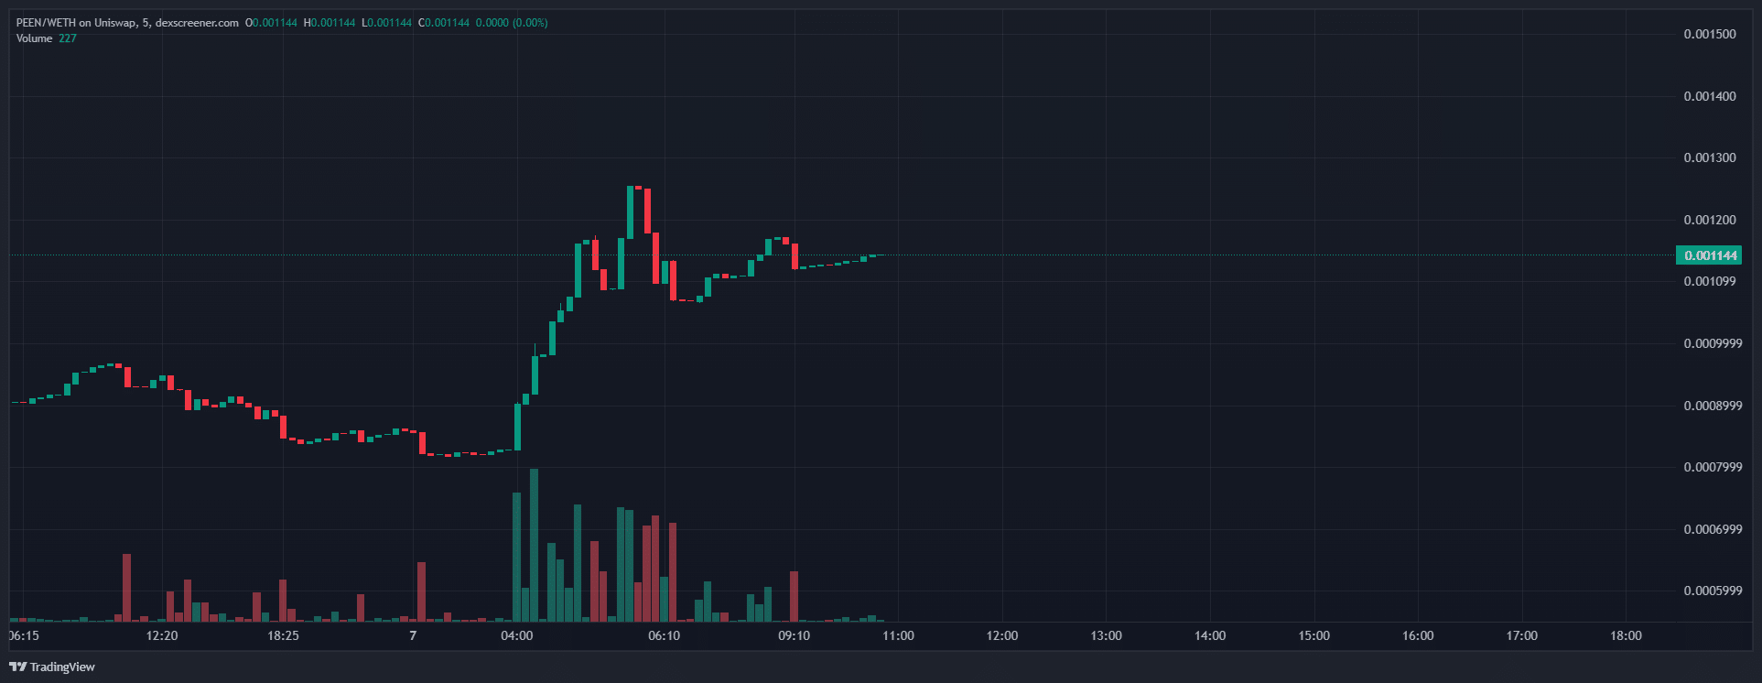Click the close value C0.001144 in header
The width and height of the screenshot is (1762, 683).
444,23
